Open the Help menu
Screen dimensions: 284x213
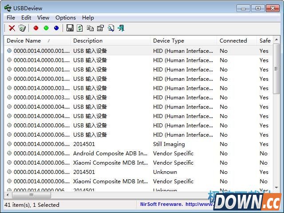[88, 18]
